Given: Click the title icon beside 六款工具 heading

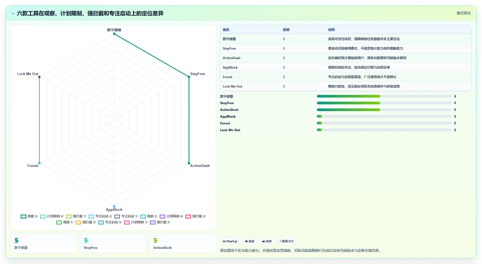Looking at the screenshot, I should tap(13, 14).
